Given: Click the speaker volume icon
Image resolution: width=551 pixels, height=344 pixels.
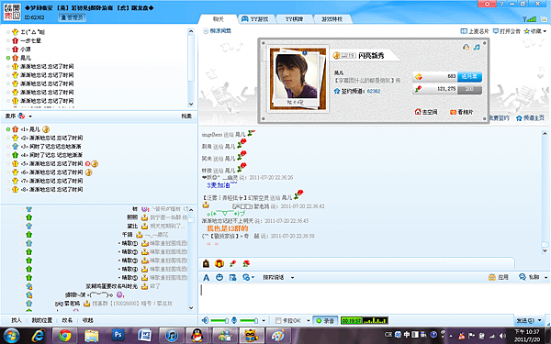Looking at the screenshot, I should pyautogui.click(x=206, y=320).
